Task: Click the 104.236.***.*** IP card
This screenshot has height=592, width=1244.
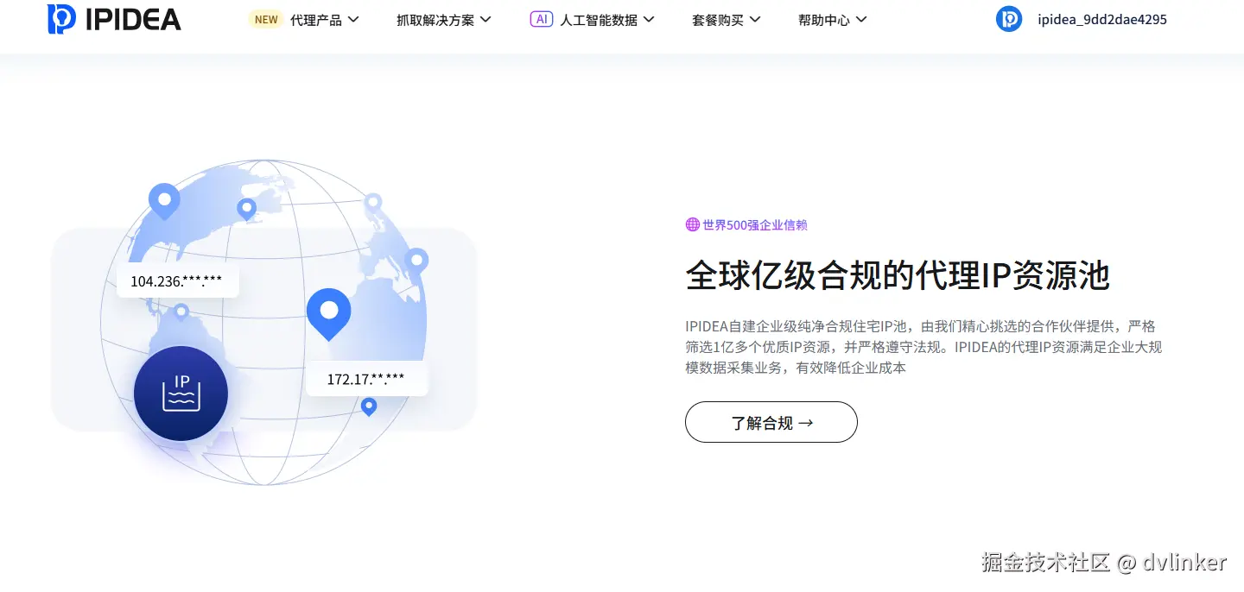Action: (177, 280)
